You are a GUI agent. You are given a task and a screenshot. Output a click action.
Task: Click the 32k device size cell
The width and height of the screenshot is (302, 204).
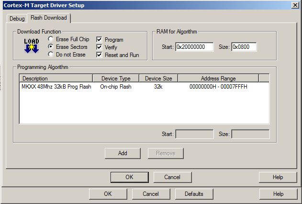click(x=158, y=87)
